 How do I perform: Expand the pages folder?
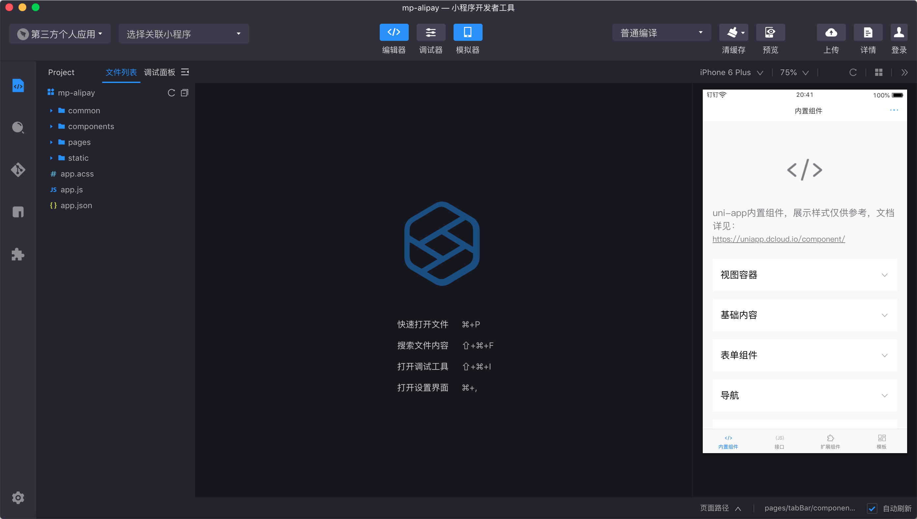coord(79,142)
